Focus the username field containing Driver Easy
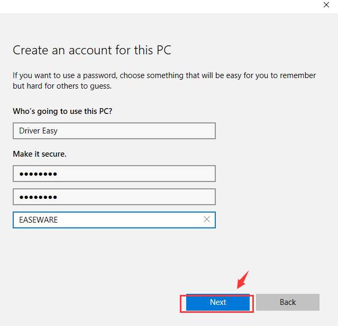 pyautogui.click(x=114, y=131)
